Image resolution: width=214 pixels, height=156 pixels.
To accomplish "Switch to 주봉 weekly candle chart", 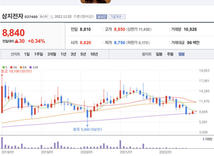I will [x=170, y=54].
